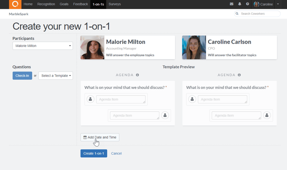
Task: Click the info icon beside Malorie's Agenda heading
Action: pyautogui.click(x=138, y=75)
